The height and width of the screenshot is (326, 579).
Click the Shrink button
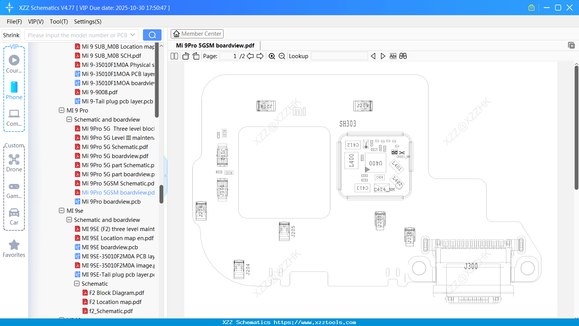point(11,35)
